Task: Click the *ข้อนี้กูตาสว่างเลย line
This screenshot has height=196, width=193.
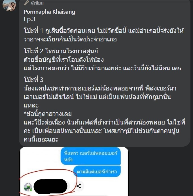Action: pyautogui.click(x=48, y=114)
